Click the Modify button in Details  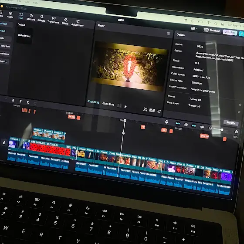click(231, 123)
